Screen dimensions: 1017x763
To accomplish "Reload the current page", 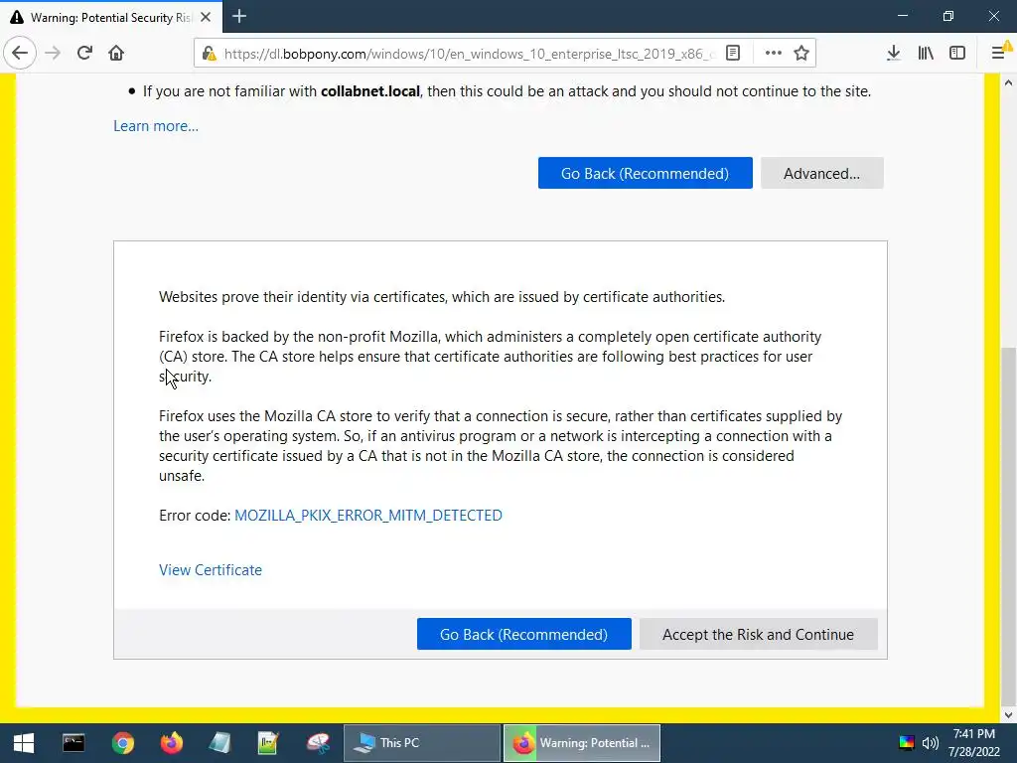I will click(84, 53).
